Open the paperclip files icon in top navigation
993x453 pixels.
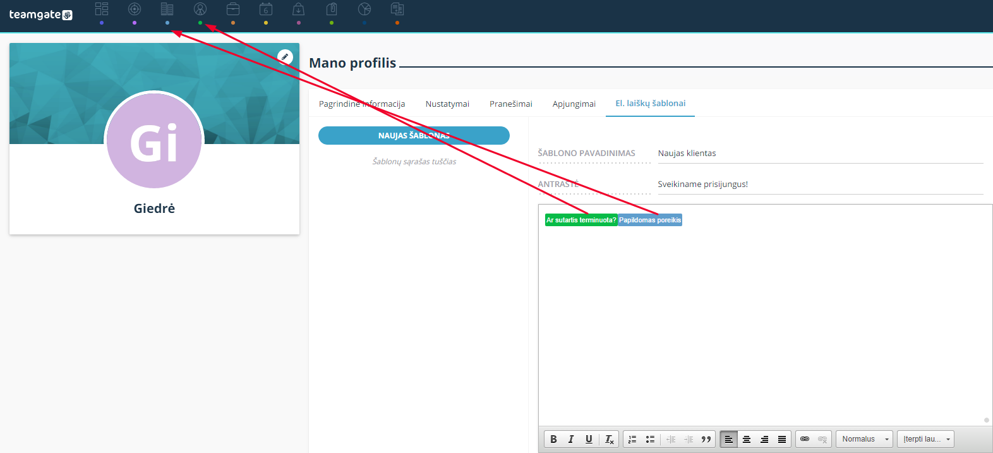click(x=332, y=9)
